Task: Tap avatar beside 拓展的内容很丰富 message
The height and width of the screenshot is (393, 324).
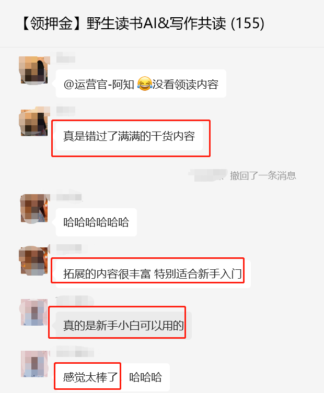Action: (34, 260)
